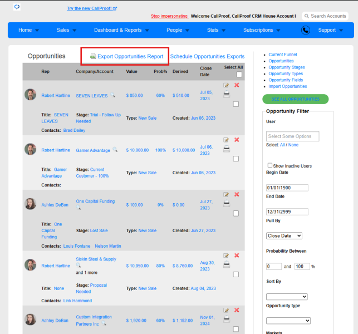Open the Opportunity Types sidebar link
This screenshot has height=334, width=358.
coord(286,73)
